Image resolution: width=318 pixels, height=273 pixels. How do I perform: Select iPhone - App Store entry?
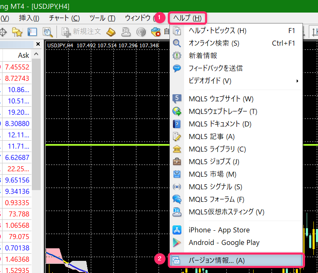pyautogui.click(x=236, y=230)
